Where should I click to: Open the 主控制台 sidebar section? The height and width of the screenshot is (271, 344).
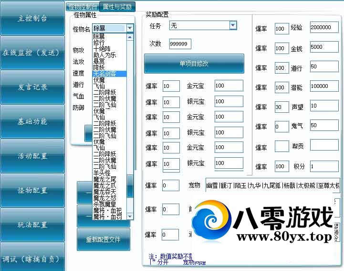tap(32, 18)
